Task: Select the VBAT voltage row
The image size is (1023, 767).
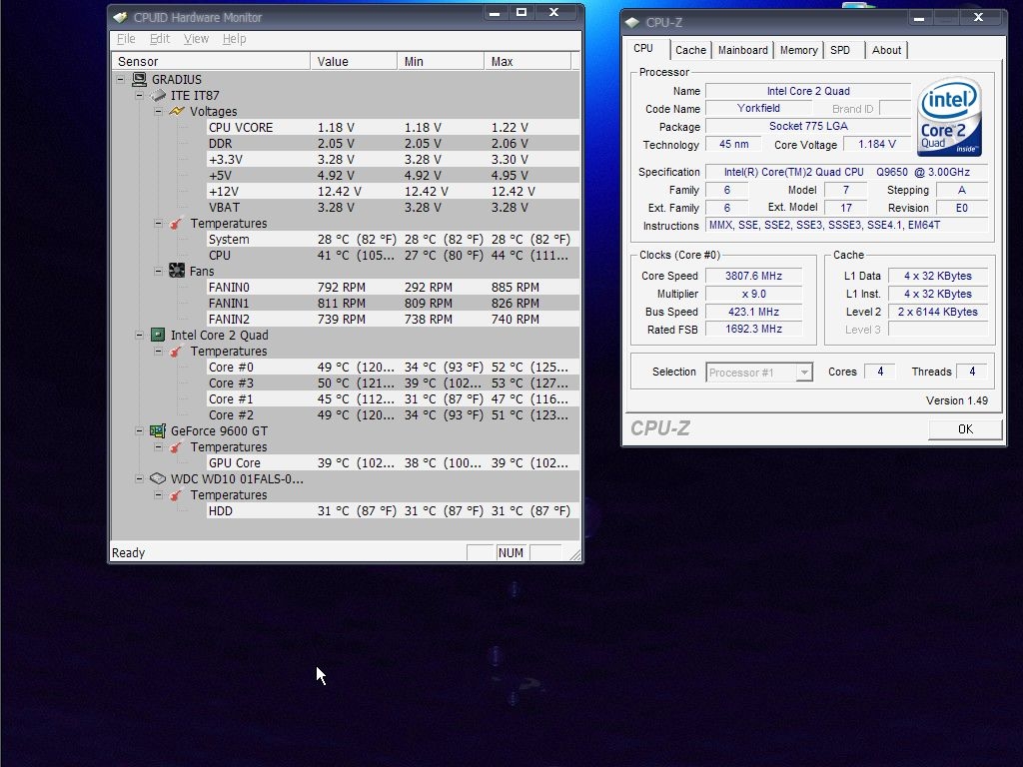Action: coord(392,208)
